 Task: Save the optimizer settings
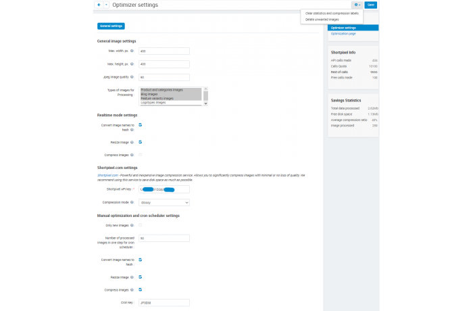[x=371, y=5]
